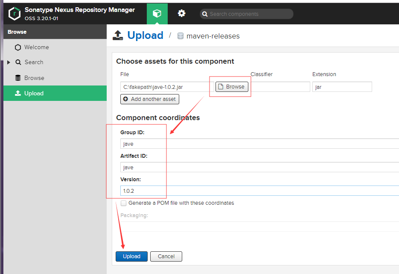Click the Browse file button
Screen dimensions: 399x274
coord(232,87)
